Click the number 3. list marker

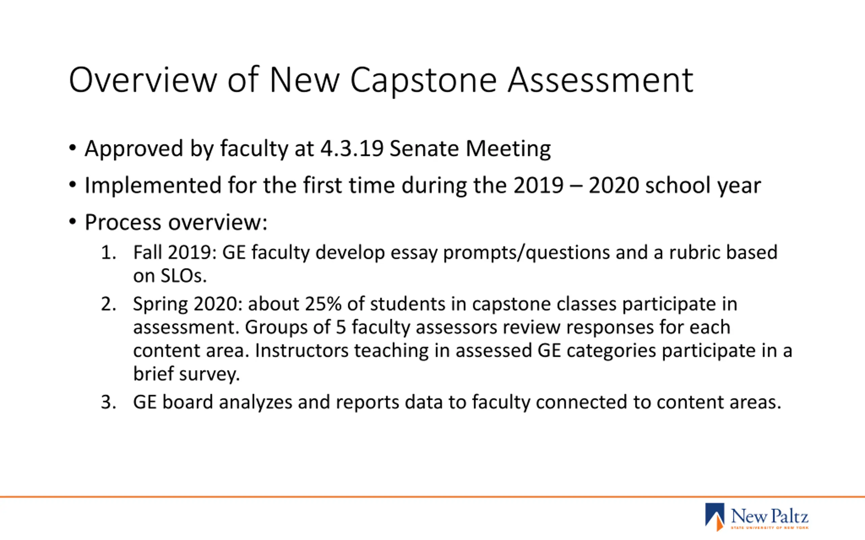pyautogui.click(x=109, y=402)
